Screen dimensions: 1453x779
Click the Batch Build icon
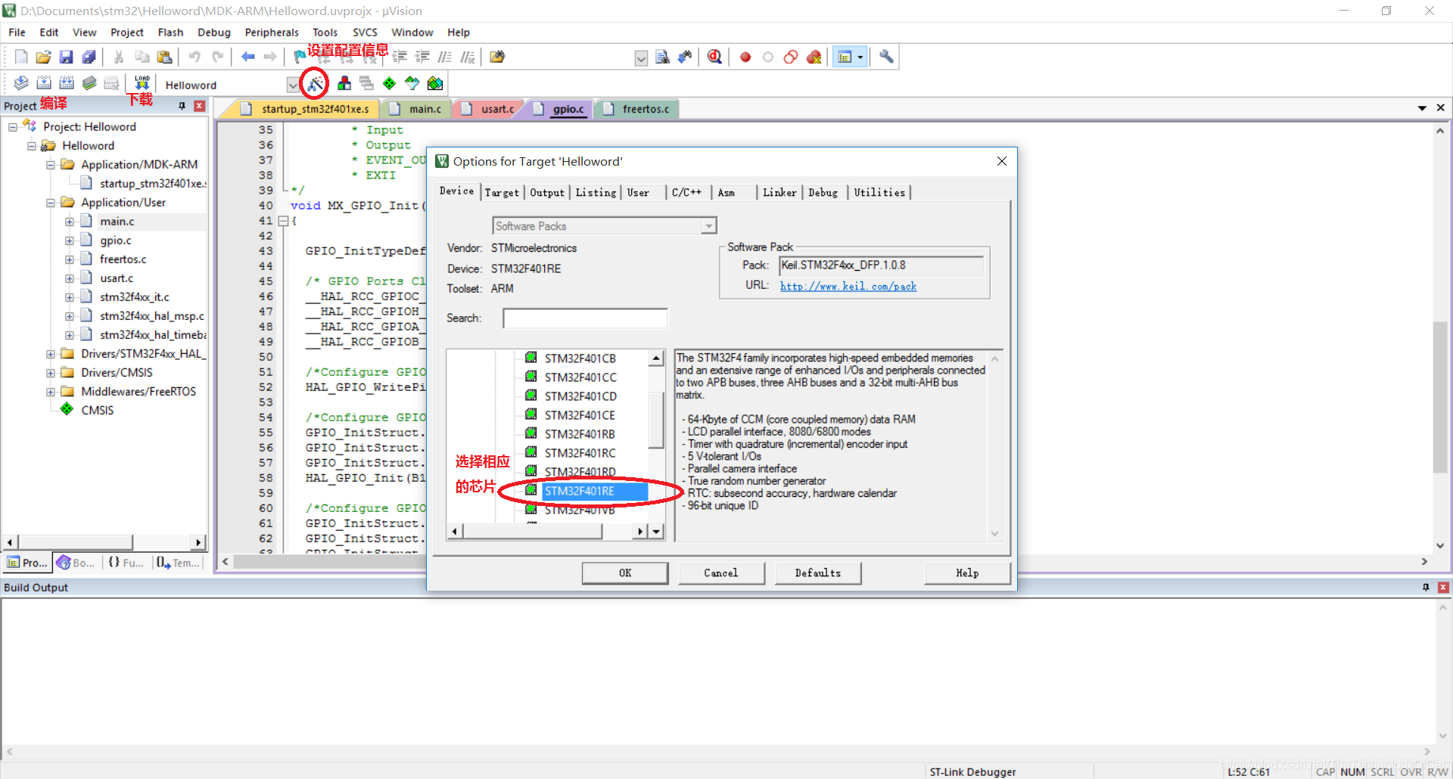click(89, 83)
